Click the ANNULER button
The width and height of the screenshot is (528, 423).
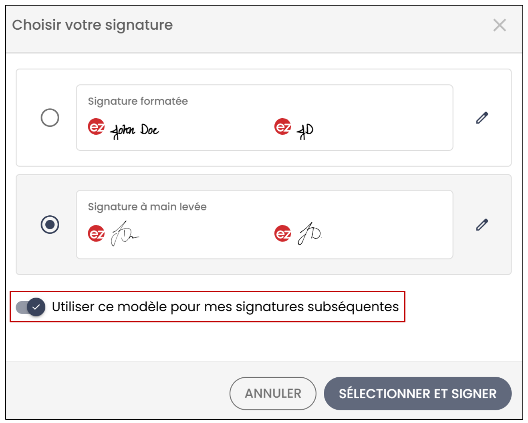click(273, 393)
